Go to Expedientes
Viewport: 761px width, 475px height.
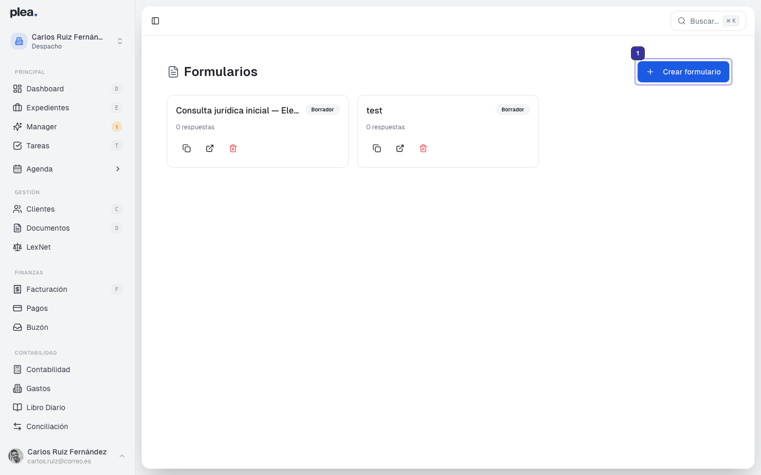coord(68,108)
